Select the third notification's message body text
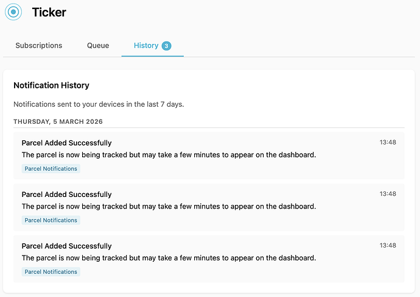 [169, 258]
